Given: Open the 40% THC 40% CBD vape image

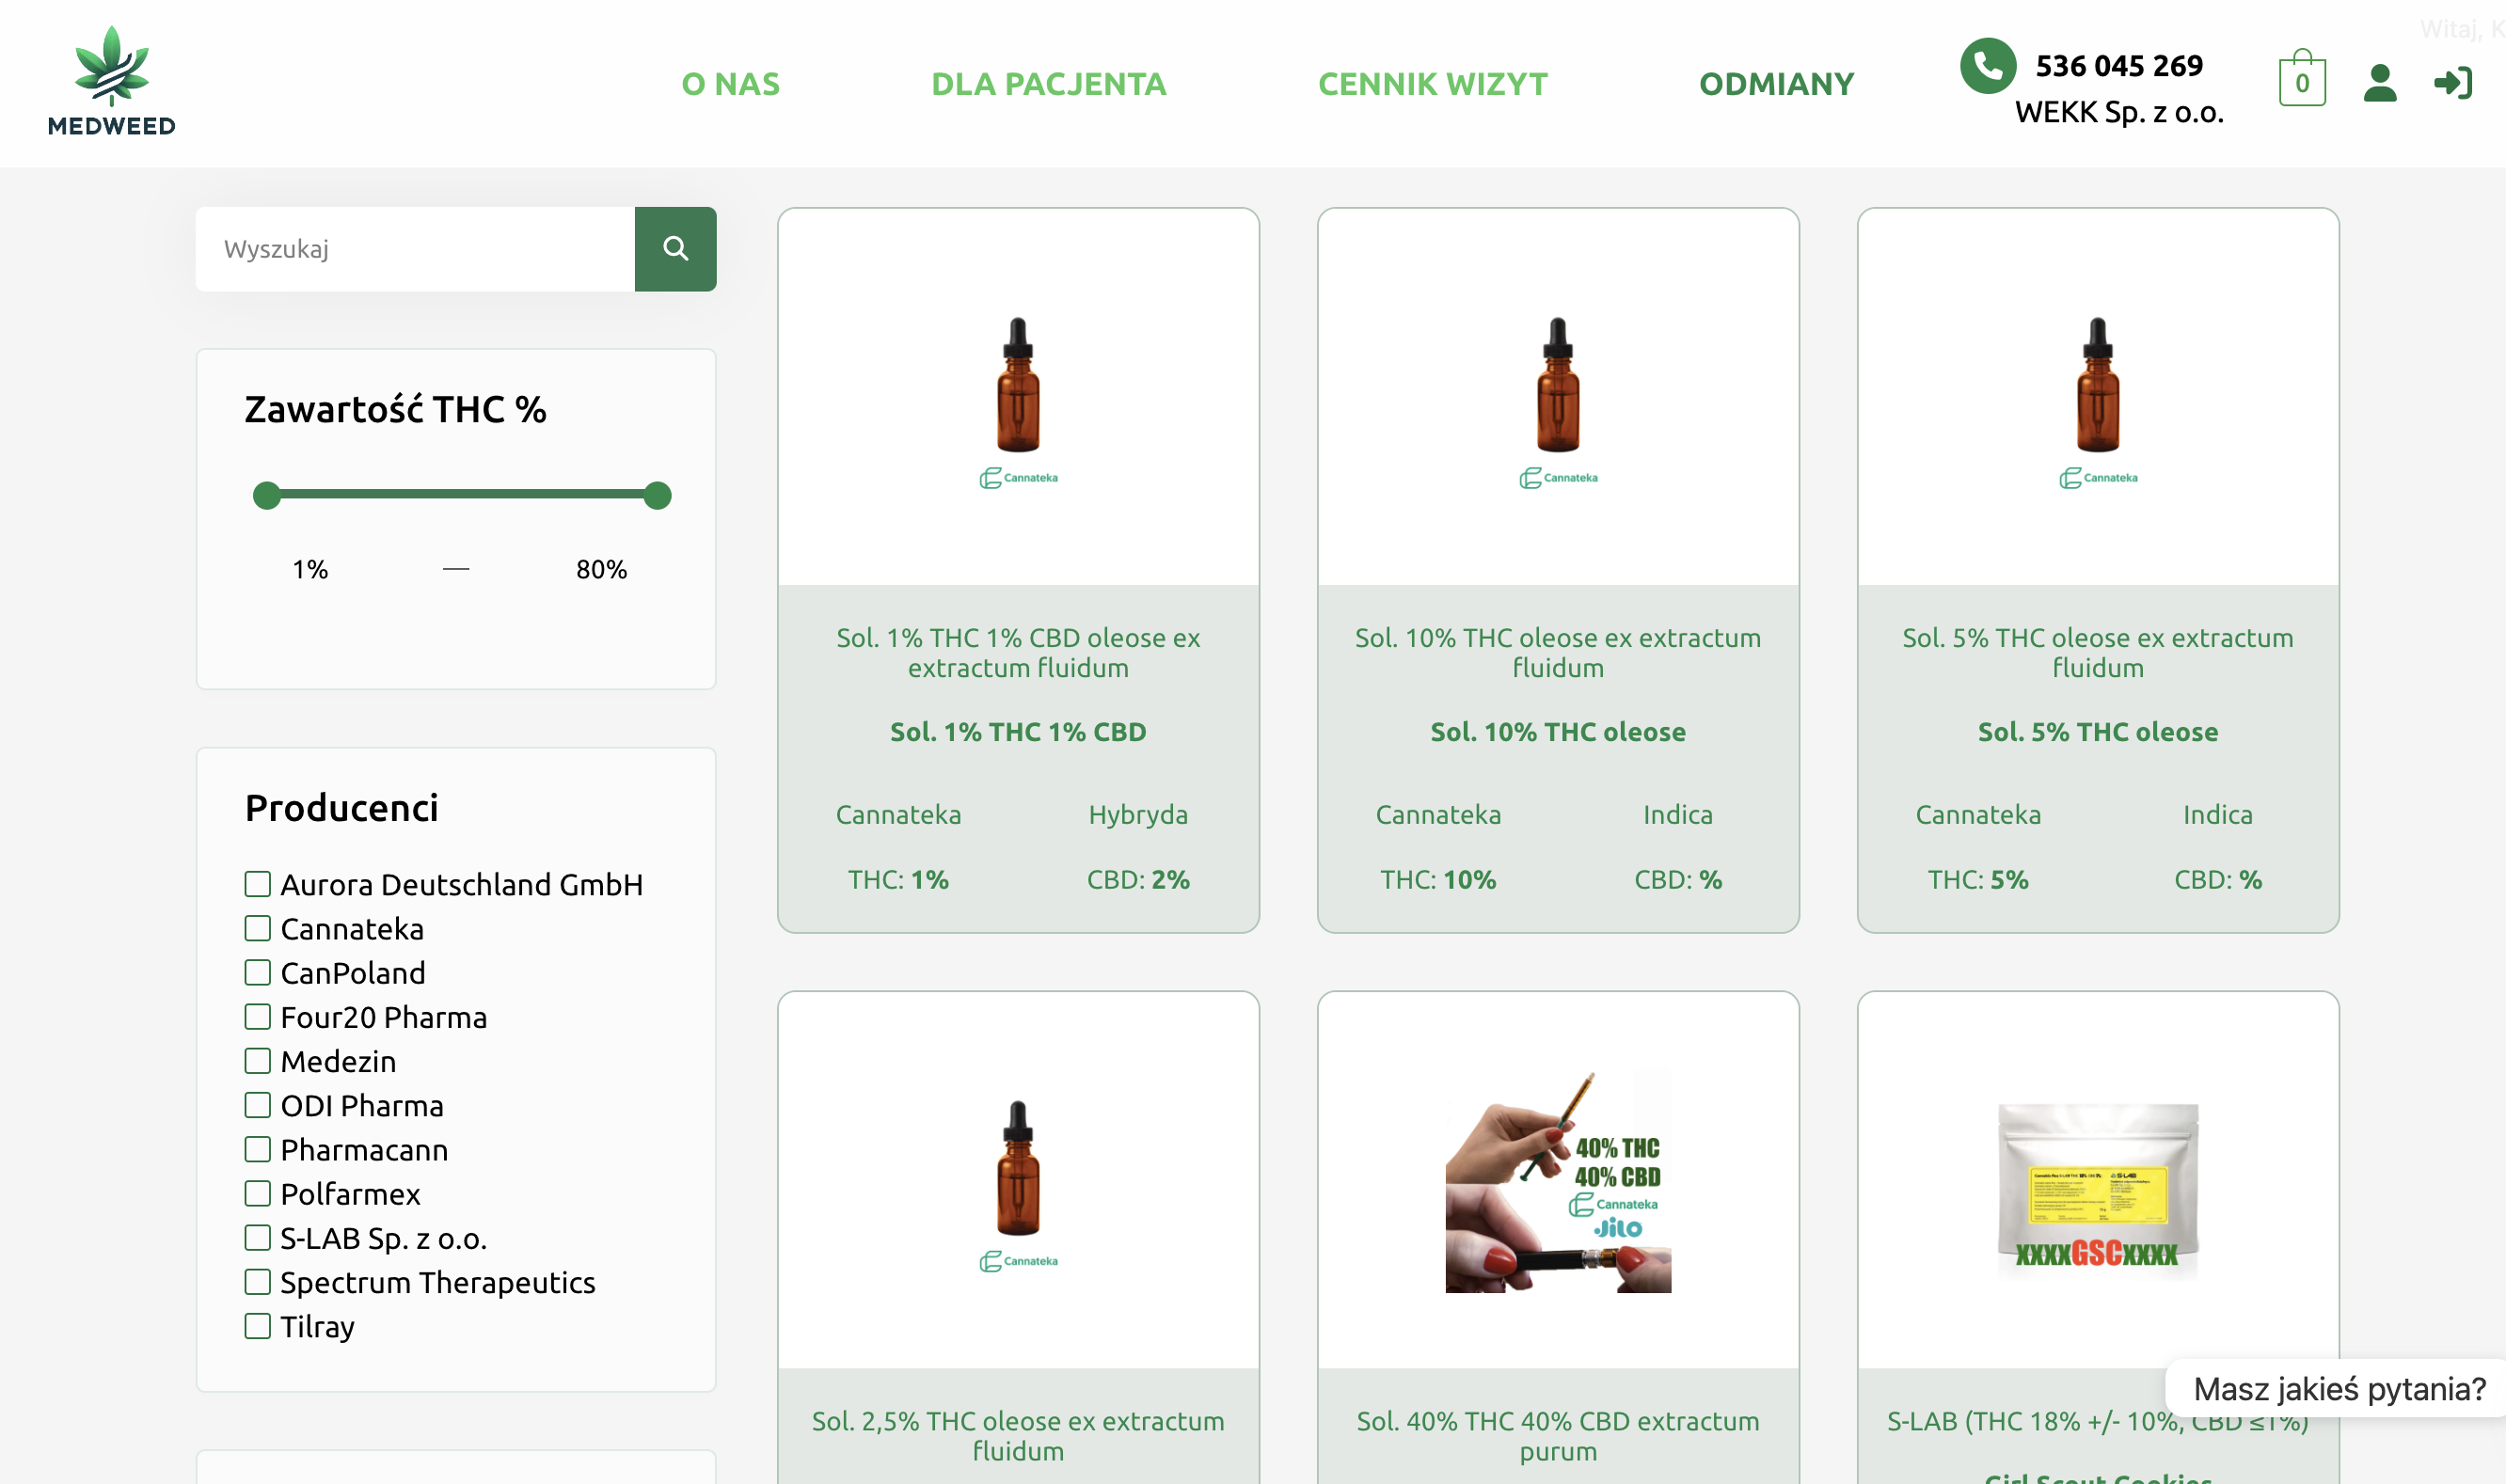Looking at the screenshot, I should (x=1558, y=1180).
